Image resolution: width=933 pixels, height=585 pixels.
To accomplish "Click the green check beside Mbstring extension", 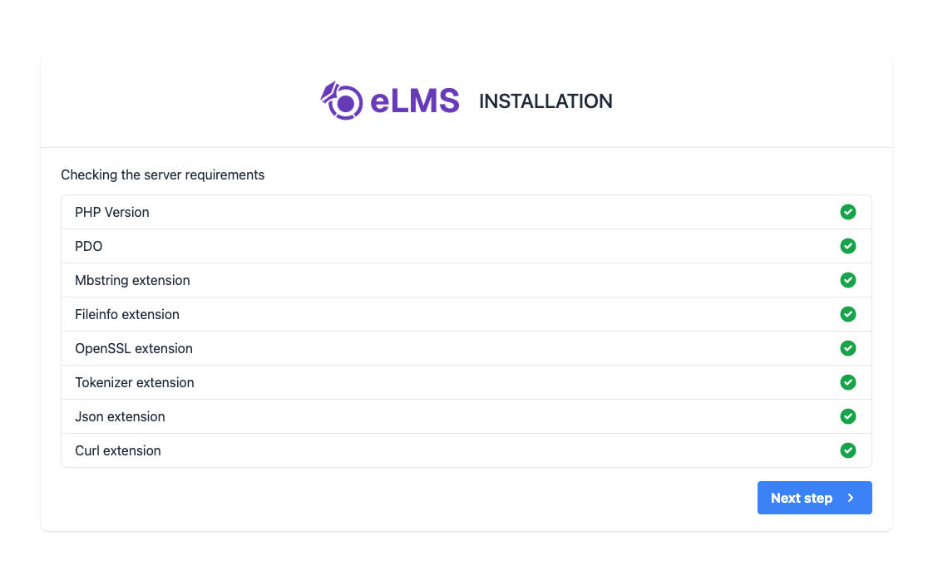I will pyautogui.click(x=848, y=280).
